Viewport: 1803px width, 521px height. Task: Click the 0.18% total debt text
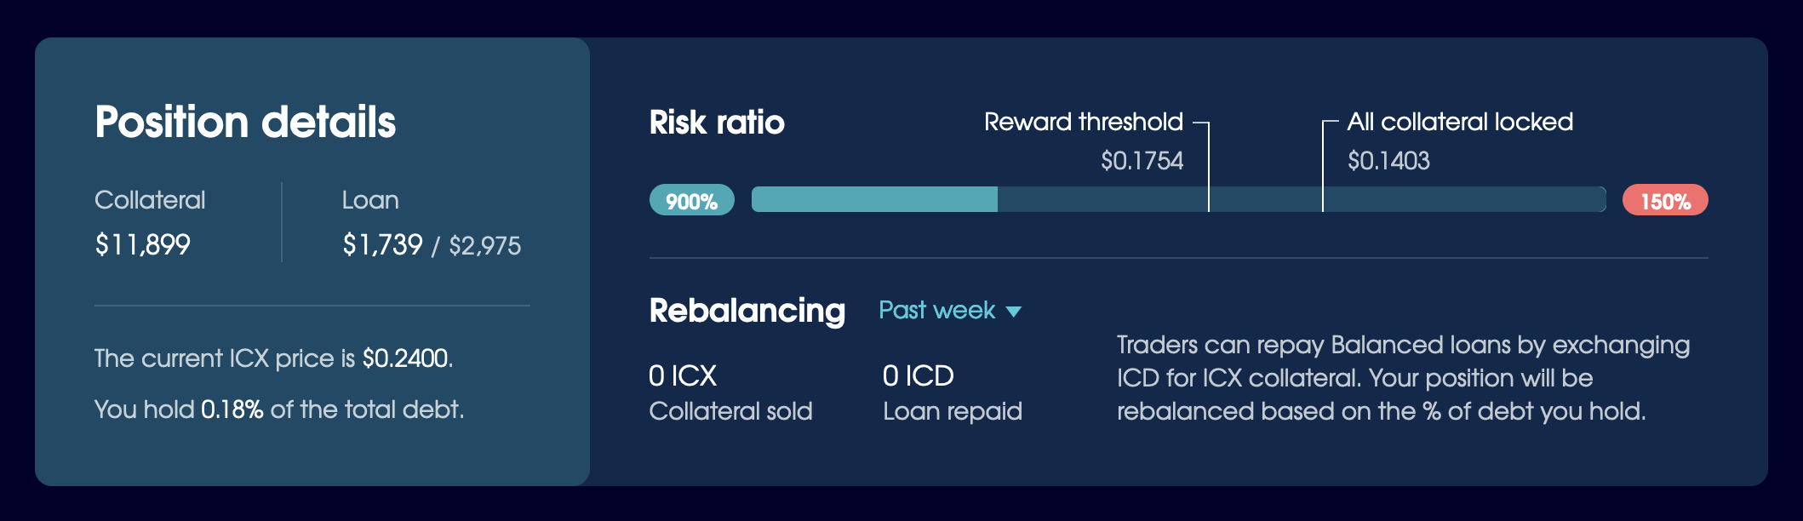(232, 409)
